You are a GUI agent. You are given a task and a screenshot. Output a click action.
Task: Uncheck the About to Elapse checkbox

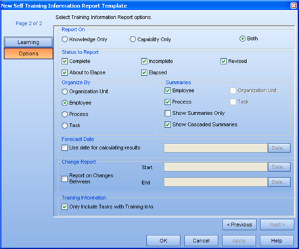point(64,72)
